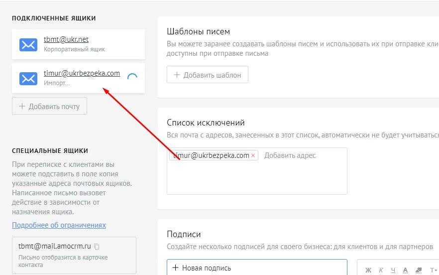Click the 'Список исключений' heading
Viewport: 439px width, 275px height.
pyautogui.click(x=206, y=123)
